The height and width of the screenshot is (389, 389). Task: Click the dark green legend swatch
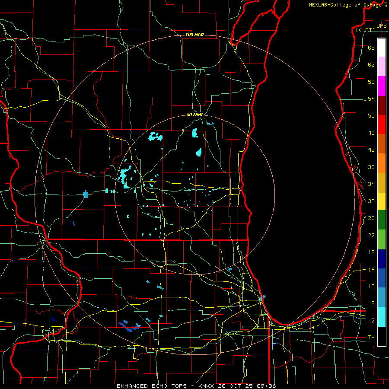pos(382,220)
